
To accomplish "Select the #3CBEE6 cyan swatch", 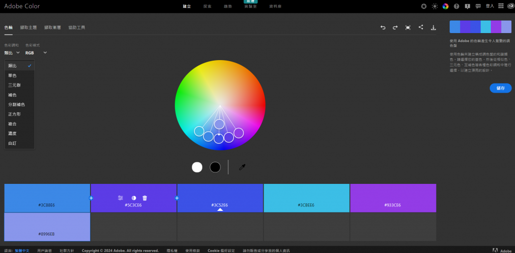I will point(306,198).
